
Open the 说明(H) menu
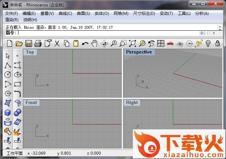click(x=30, y=20)
